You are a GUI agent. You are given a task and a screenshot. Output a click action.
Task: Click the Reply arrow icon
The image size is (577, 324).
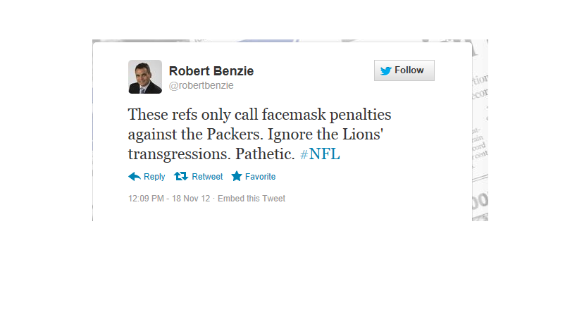point(135,177)
